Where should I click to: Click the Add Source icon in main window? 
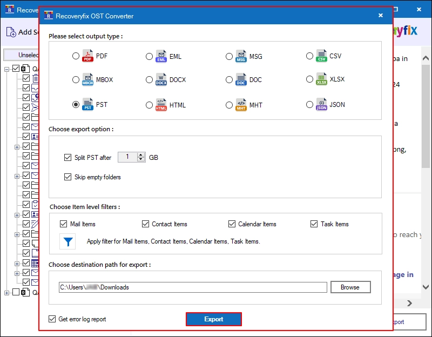pos(11,32)
